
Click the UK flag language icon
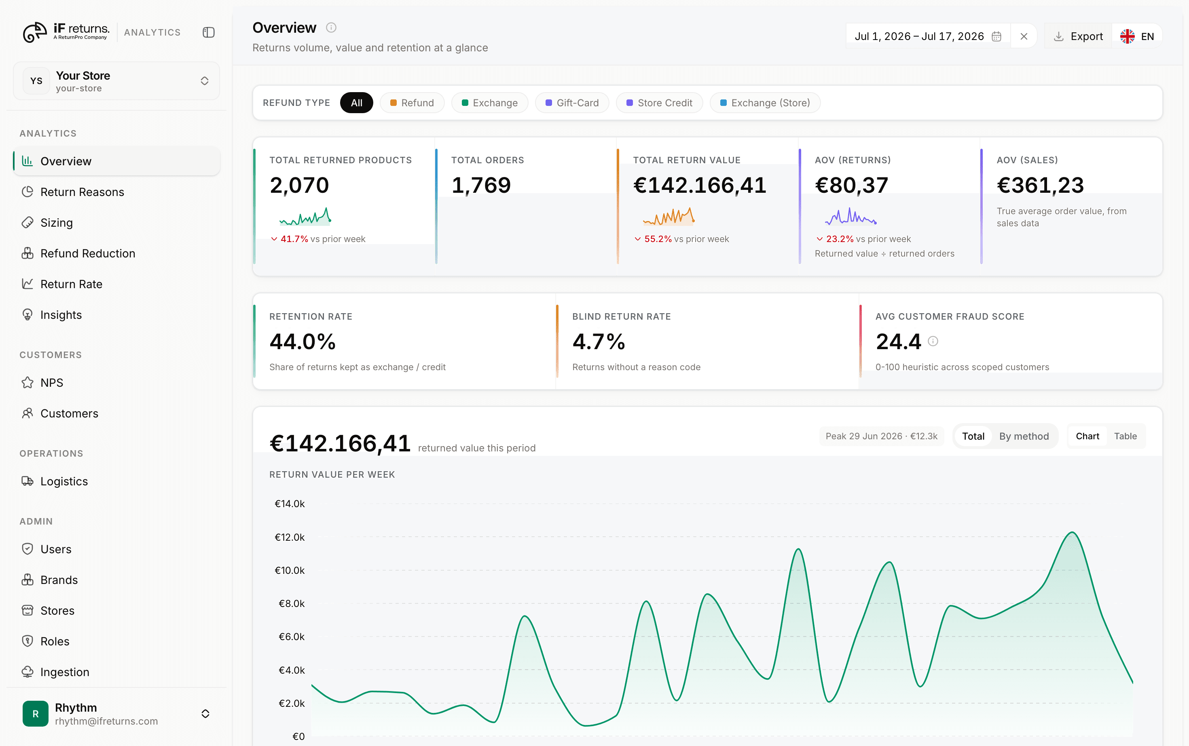point(1127,36)
